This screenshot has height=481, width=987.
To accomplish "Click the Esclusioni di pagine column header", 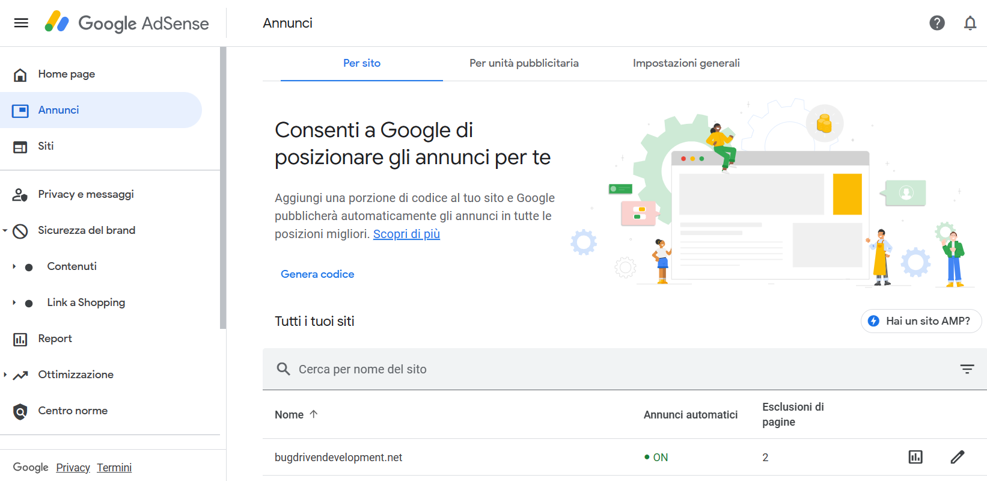I will pos(793,414).
